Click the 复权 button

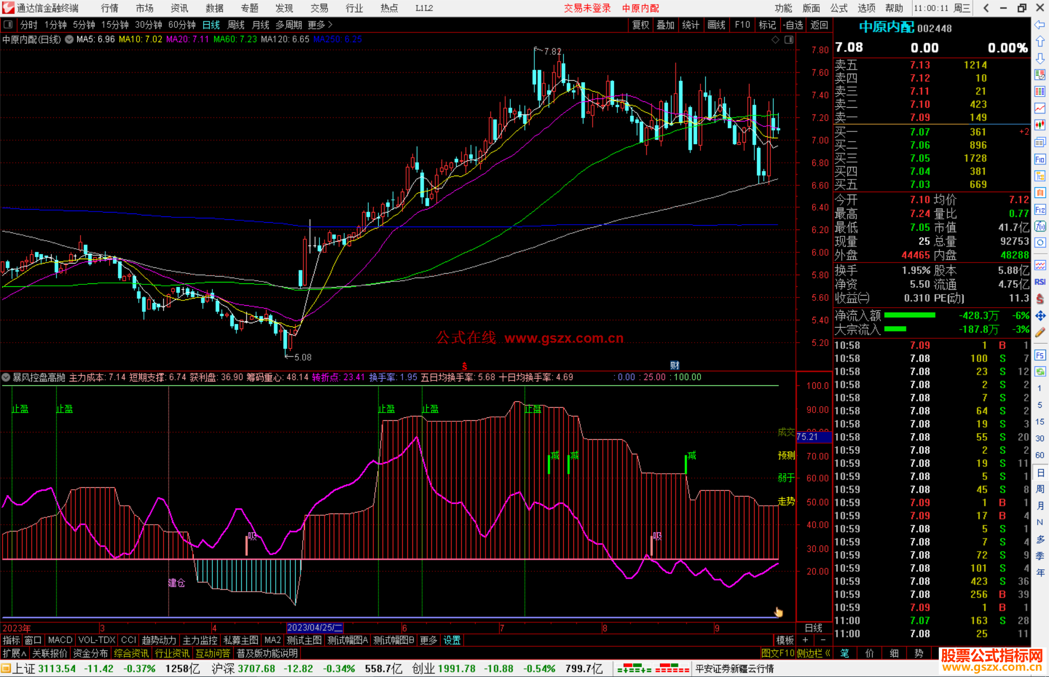click(641, 25)
